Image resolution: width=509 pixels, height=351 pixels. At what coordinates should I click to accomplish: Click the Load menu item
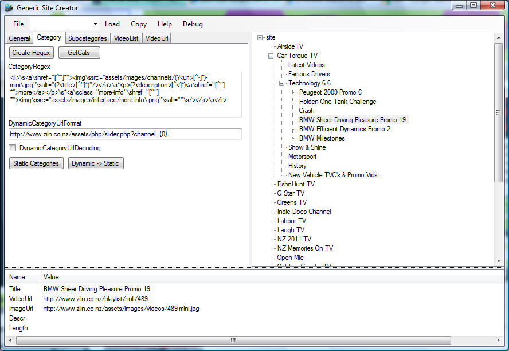[112, 24]
